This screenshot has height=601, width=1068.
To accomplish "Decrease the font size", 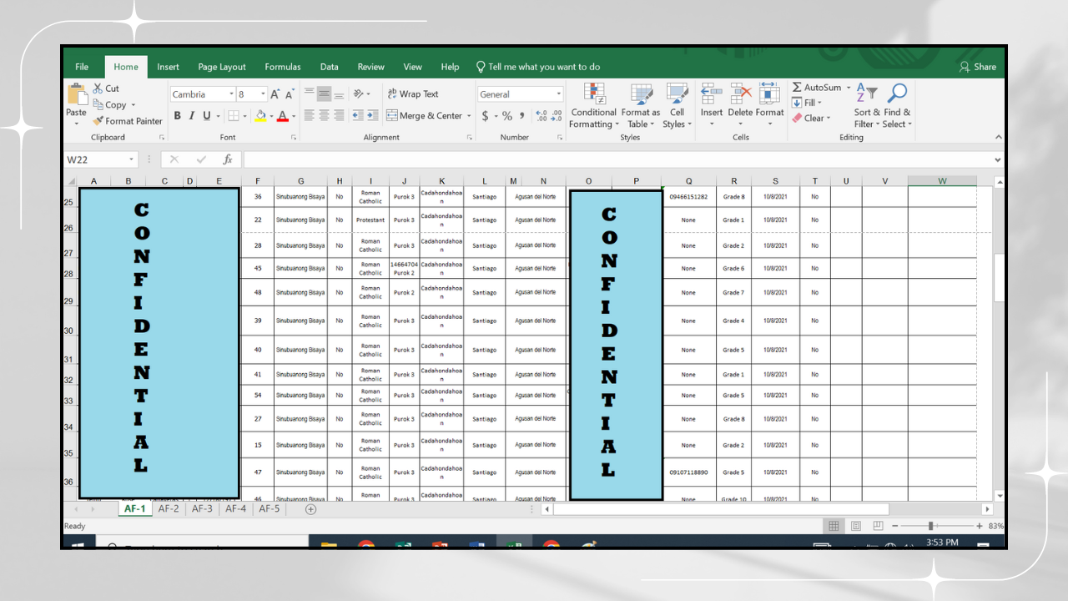I will pyautogui.click(x=290, y=94).
